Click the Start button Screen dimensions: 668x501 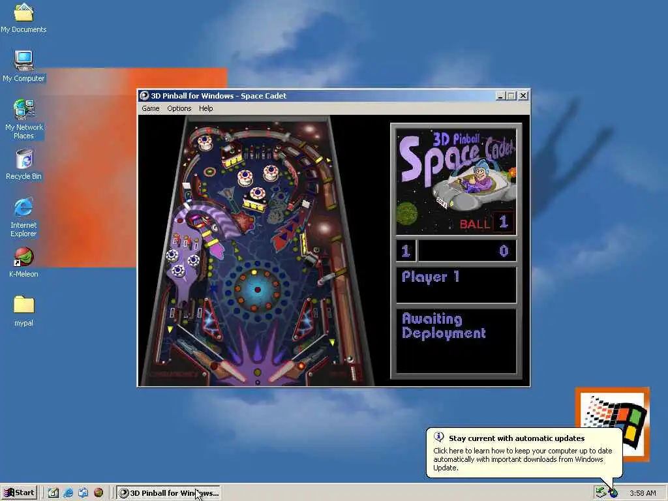click(x=19, y=493)
